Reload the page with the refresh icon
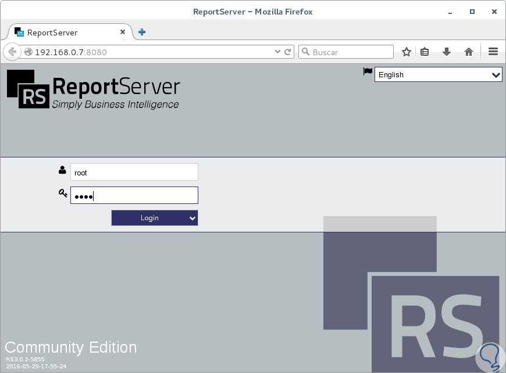Screen dimensions: 506x373 tap(287, 52)
